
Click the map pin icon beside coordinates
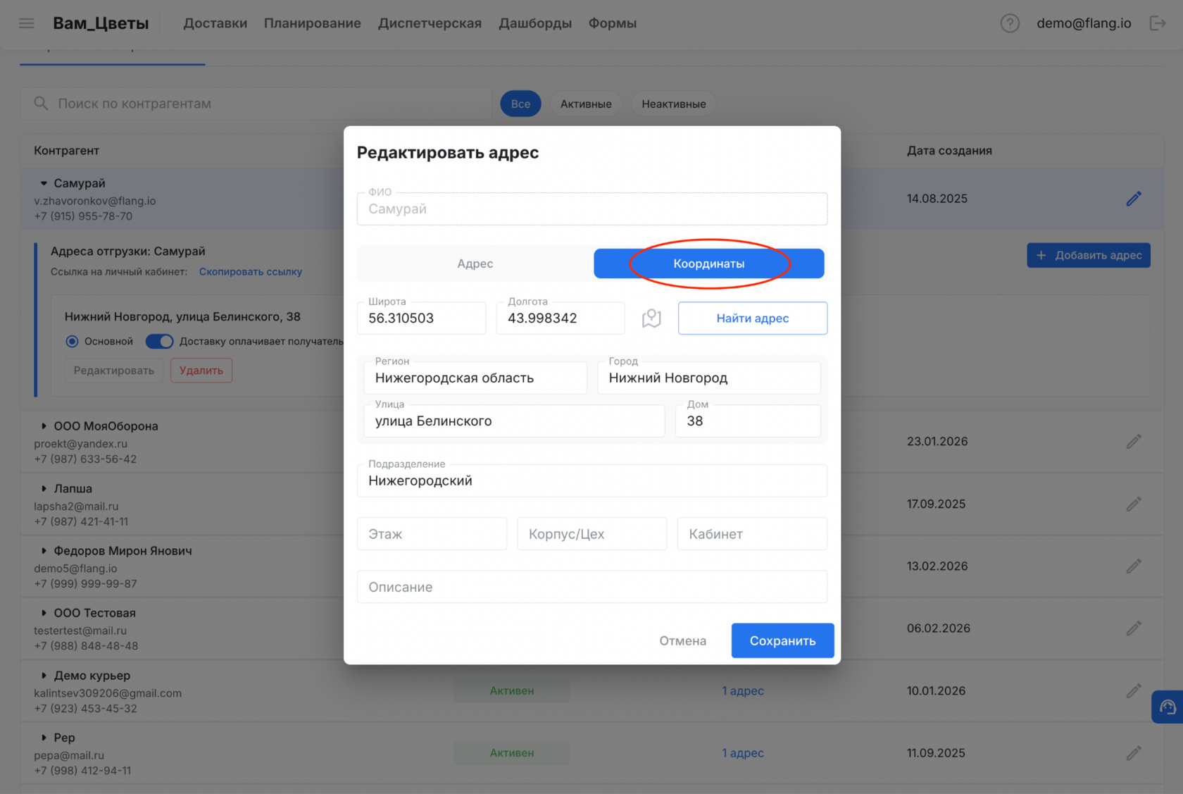click(651, 318)
